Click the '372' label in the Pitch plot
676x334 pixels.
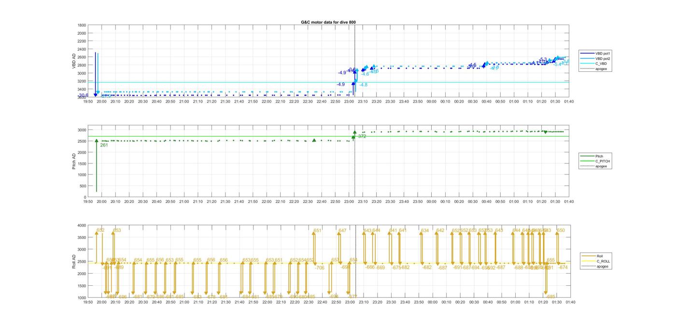(x=362, y=136)
